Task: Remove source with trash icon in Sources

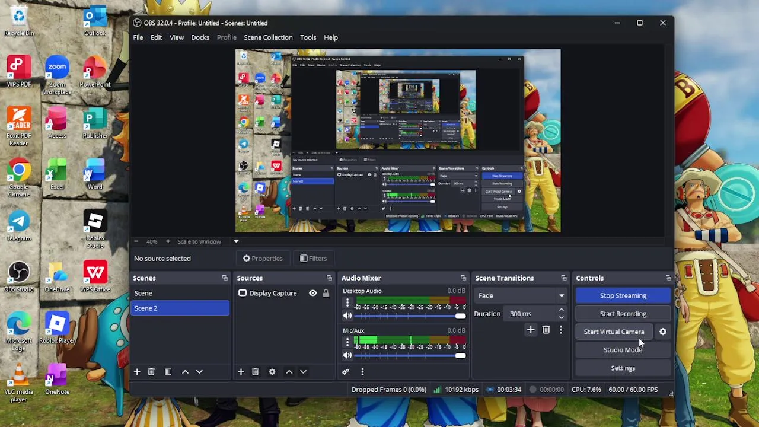Action: point(255,372)
